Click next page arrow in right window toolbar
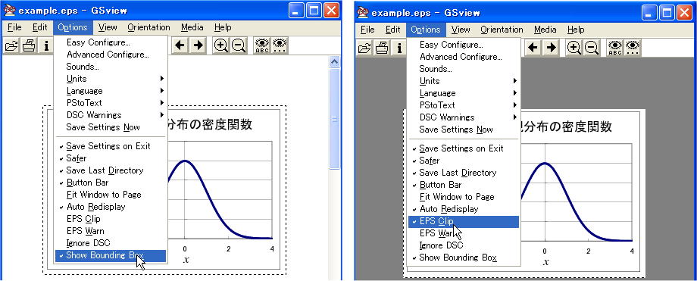The image size is (697, 281). [552, 48]
